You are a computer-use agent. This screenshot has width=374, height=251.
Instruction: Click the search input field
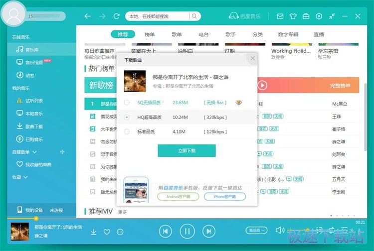tap(159, 16)
